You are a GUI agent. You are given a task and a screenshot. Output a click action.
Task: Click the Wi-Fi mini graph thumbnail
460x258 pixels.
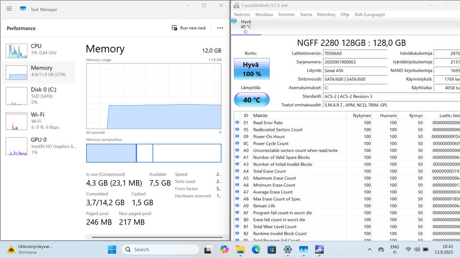(x=16, y=121)
